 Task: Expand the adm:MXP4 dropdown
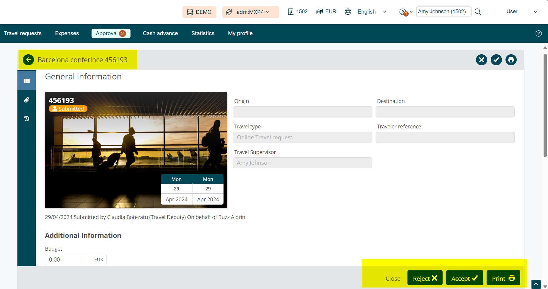coord(250,12)
